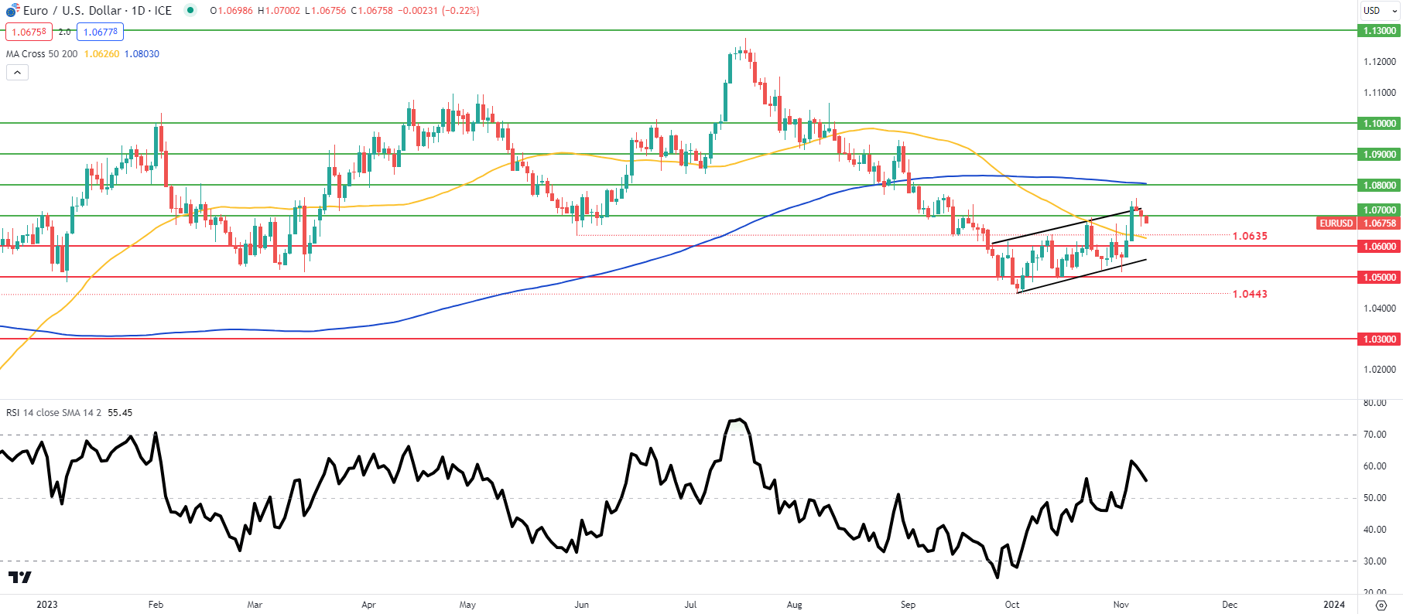Image resolution: width=1403 pixels, height=614 pixels.
Task: Click the ICE exchange label in chart title
Action: click(x=163, y=10)
